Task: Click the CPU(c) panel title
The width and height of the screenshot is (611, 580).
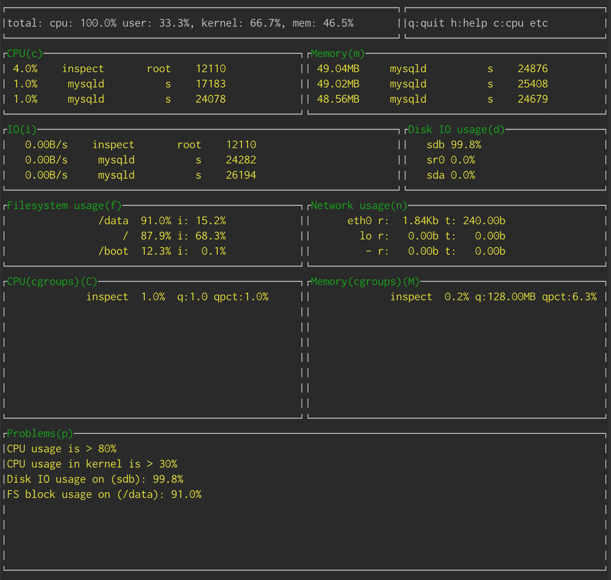Action: 25,53
